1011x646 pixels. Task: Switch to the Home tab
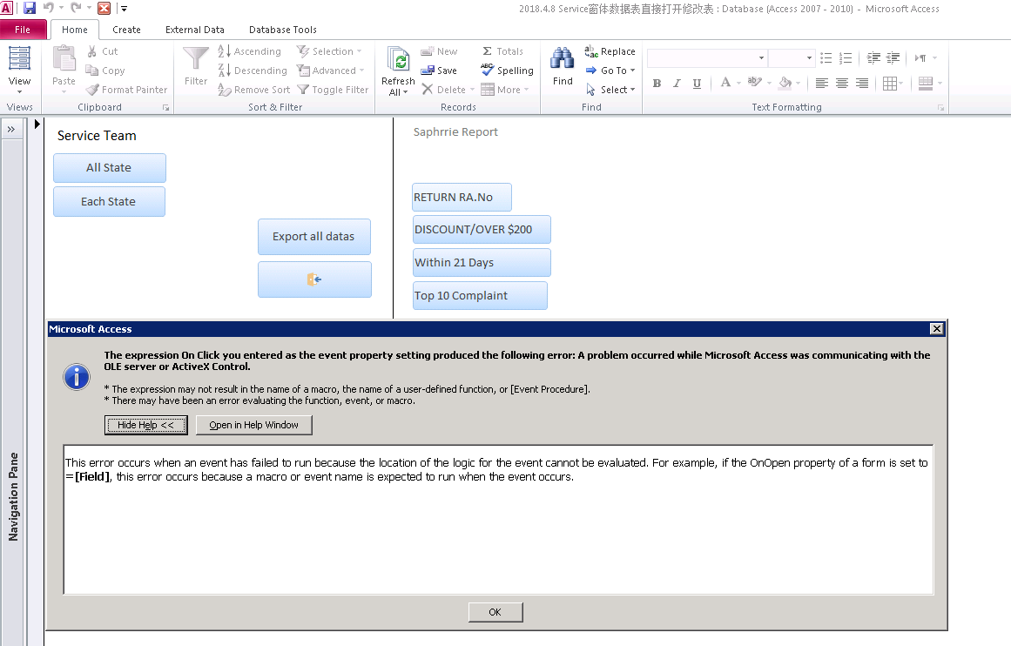(x=75, y=30)
